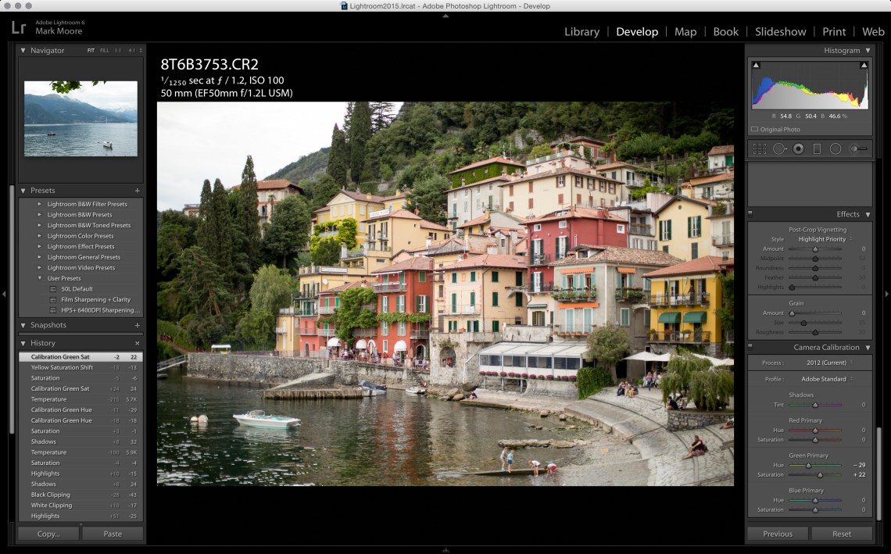Activate the Red Eye Correction tool
This screenshot has width=891, height=554.
(x=798, y=148)
